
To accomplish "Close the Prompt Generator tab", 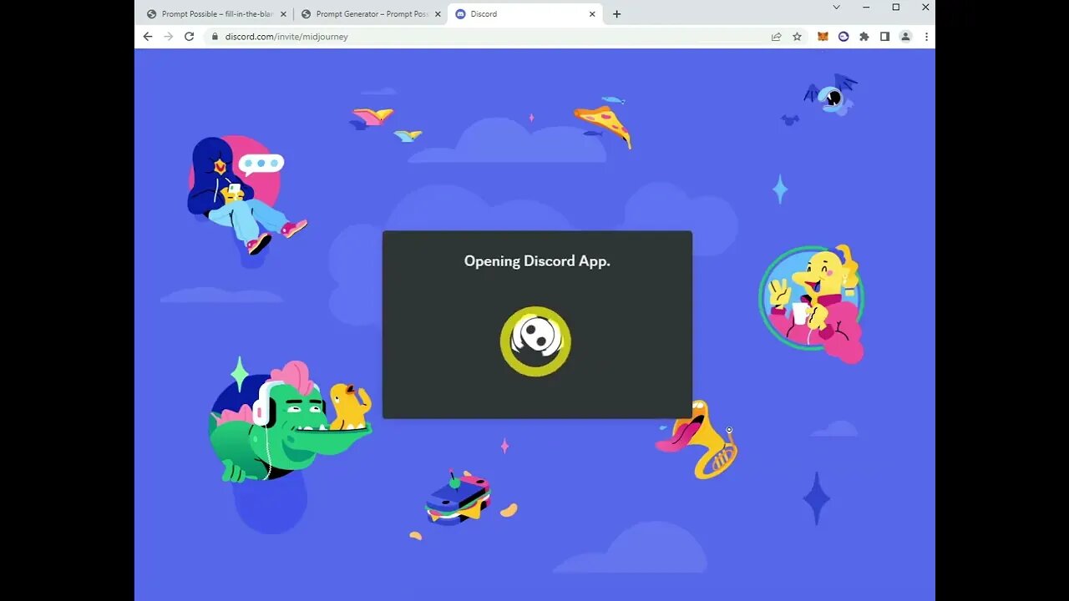I will pyautogui.click(x=438, y=14).
